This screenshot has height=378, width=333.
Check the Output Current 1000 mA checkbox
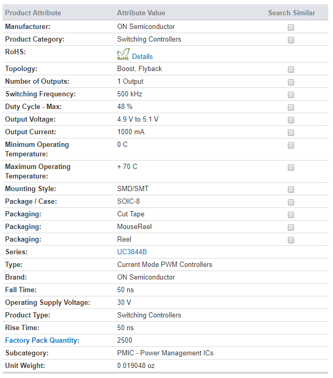291,133
